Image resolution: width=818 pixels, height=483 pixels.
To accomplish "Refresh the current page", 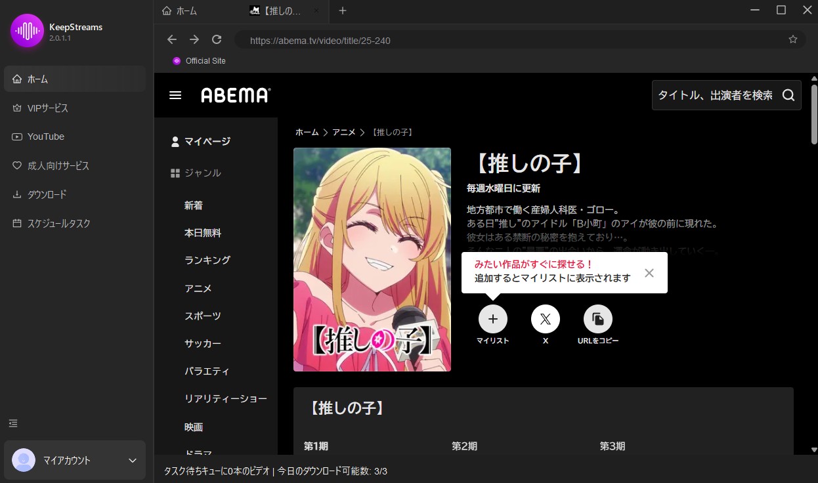I will pos(216,39).
